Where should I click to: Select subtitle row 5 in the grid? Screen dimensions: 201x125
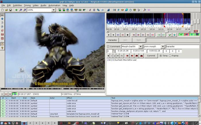pyautogui.click(x=99, y=111)
